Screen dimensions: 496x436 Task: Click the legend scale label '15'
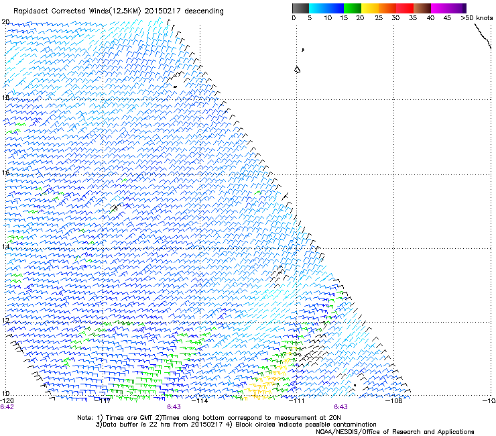pos(344,18)
